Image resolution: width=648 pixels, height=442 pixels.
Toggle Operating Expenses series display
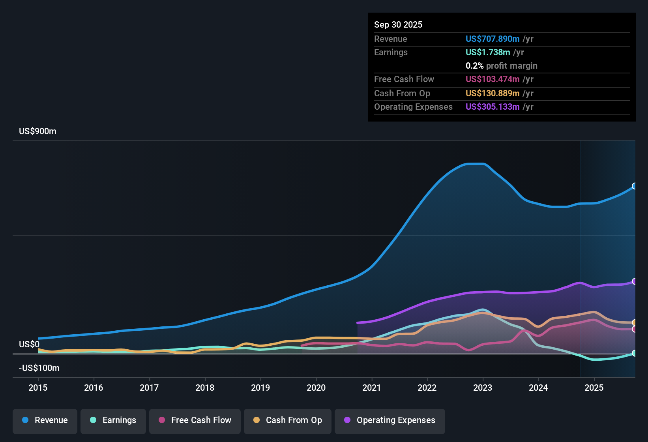click(x=390, y=420)
